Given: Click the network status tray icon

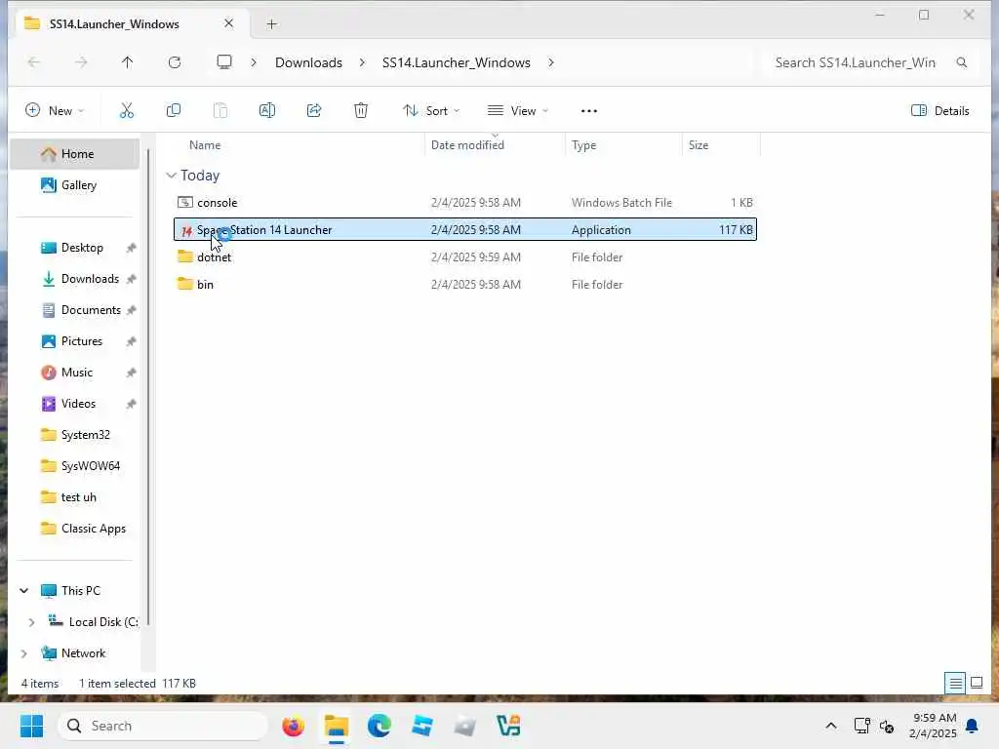Looking at the screenshot, I should point(862,726).
